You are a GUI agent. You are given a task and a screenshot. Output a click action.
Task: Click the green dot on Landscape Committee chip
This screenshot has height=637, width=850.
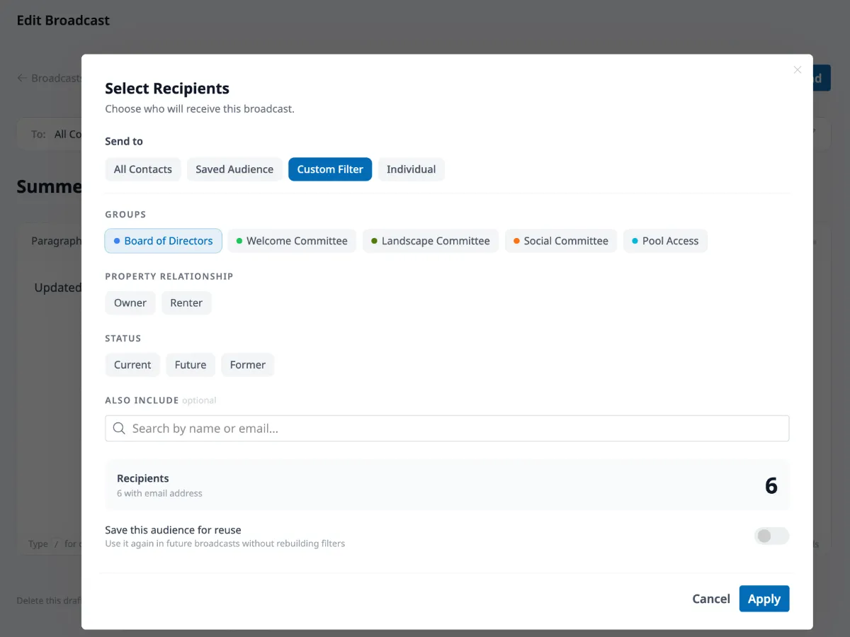(x=373, y=241)
